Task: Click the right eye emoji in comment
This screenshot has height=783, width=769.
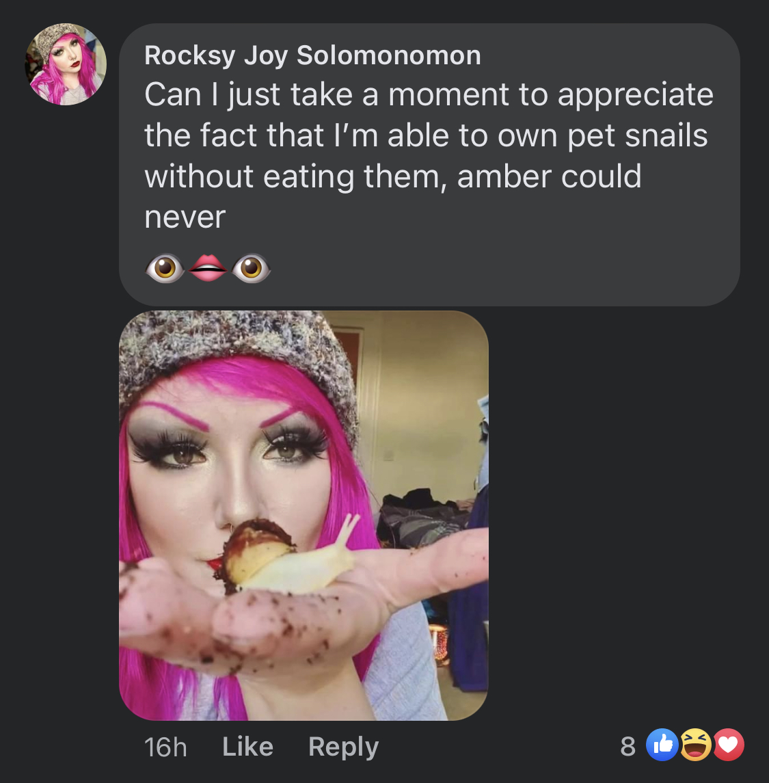Action: [x=251, y=268]
